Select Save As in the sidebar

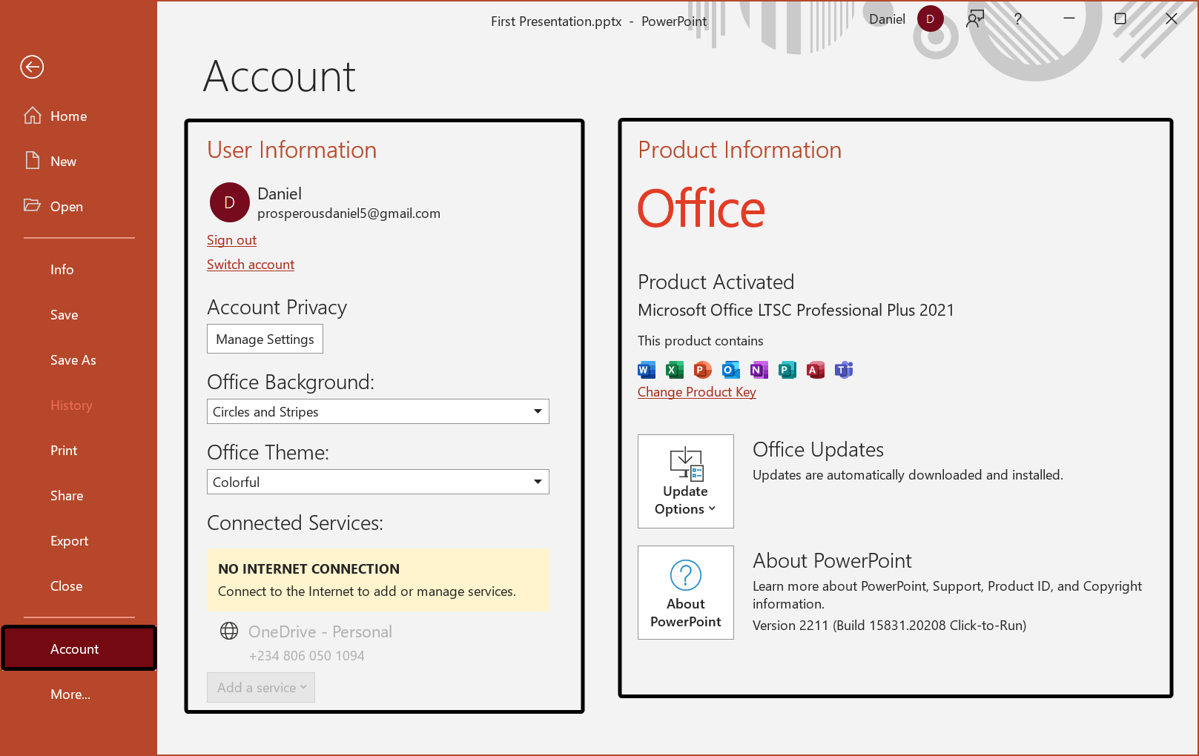(x=73, y=360)
